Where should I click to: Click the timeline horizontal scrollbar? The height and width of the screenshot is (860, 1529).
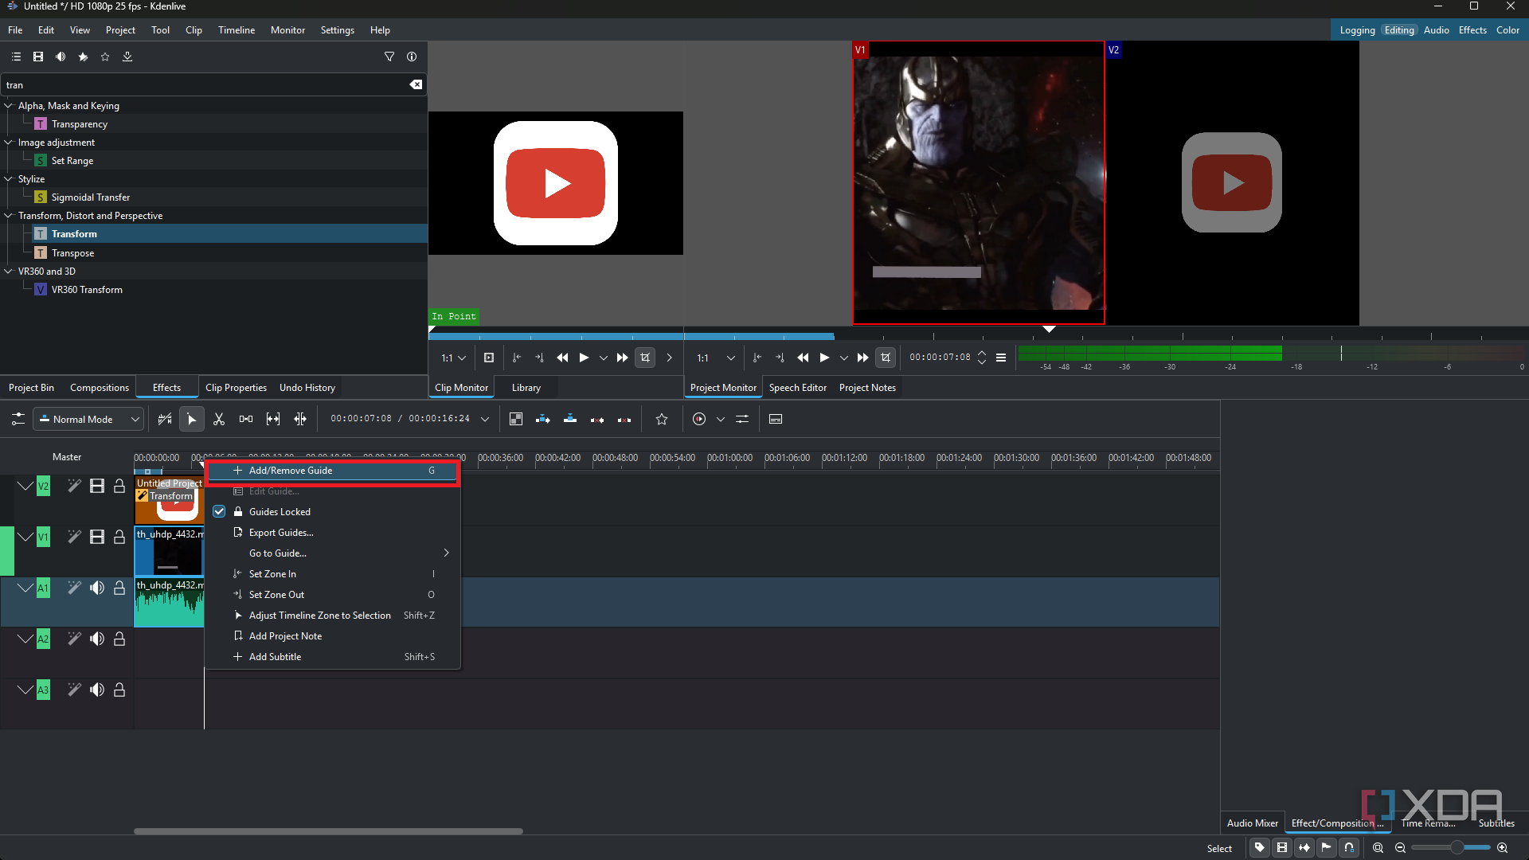[328, 831]
